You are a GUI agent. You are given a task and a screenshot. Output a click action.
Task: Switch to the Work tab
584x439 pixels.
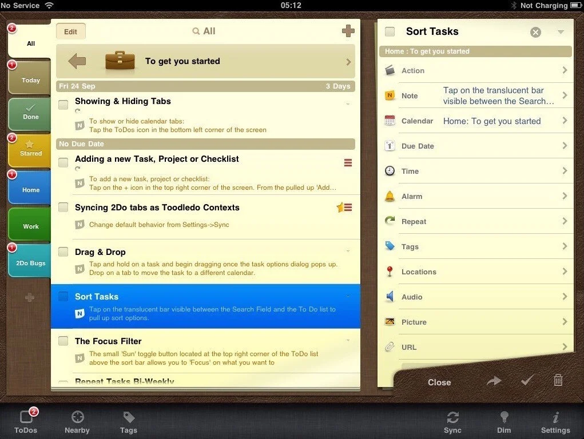[x=29, y=224]
